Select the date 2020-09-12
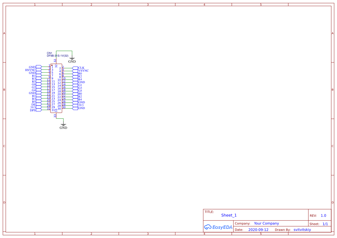 pyautogui.click(x=258, y=230)
